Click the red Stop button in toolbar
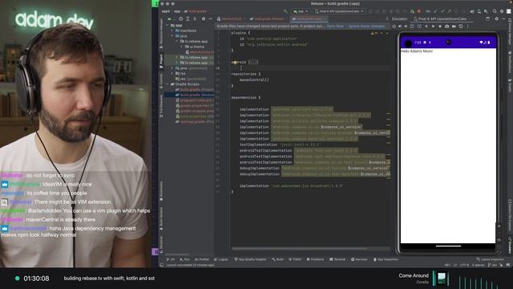The height and width of the screenshot is (289, 513). 418,11
